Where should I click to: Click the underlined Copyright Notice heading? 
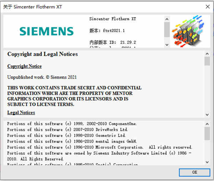pos(24,66)
